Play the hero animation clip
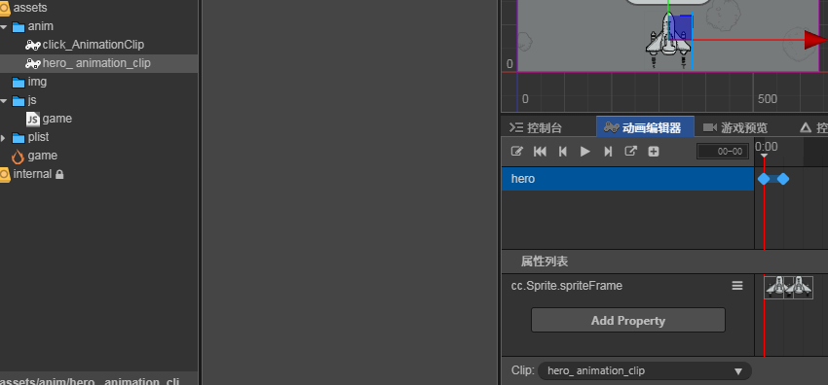 point(585,152)
